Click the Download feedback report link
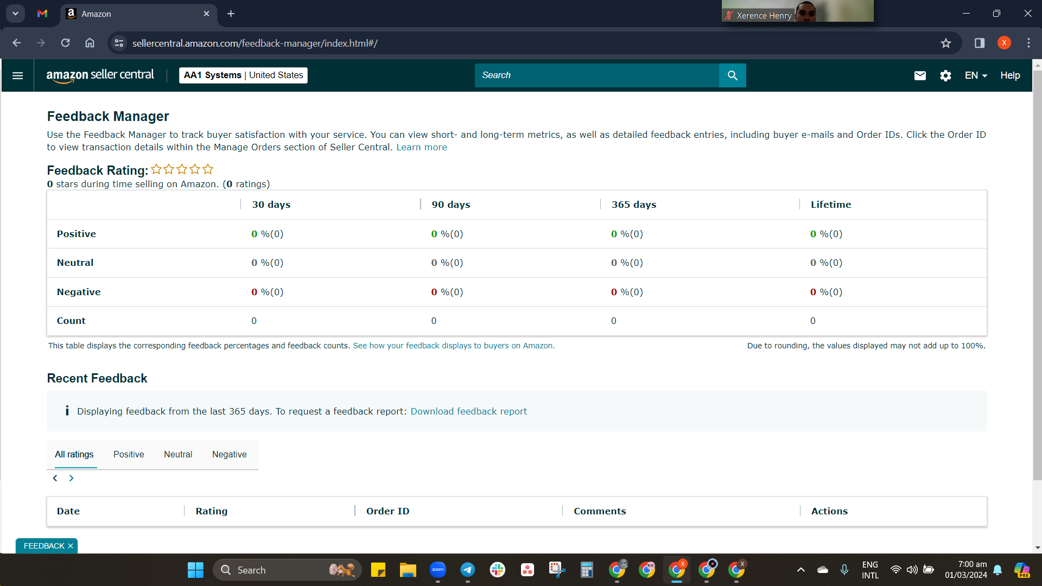This screenshot has width=1042, height=586. [468, 411]
